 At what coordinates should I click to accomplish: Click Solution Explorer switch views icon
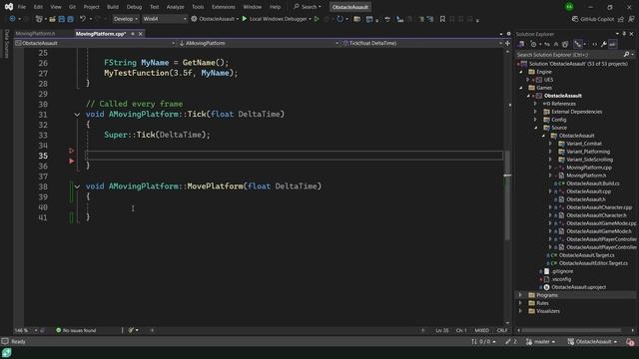point(521,44)
